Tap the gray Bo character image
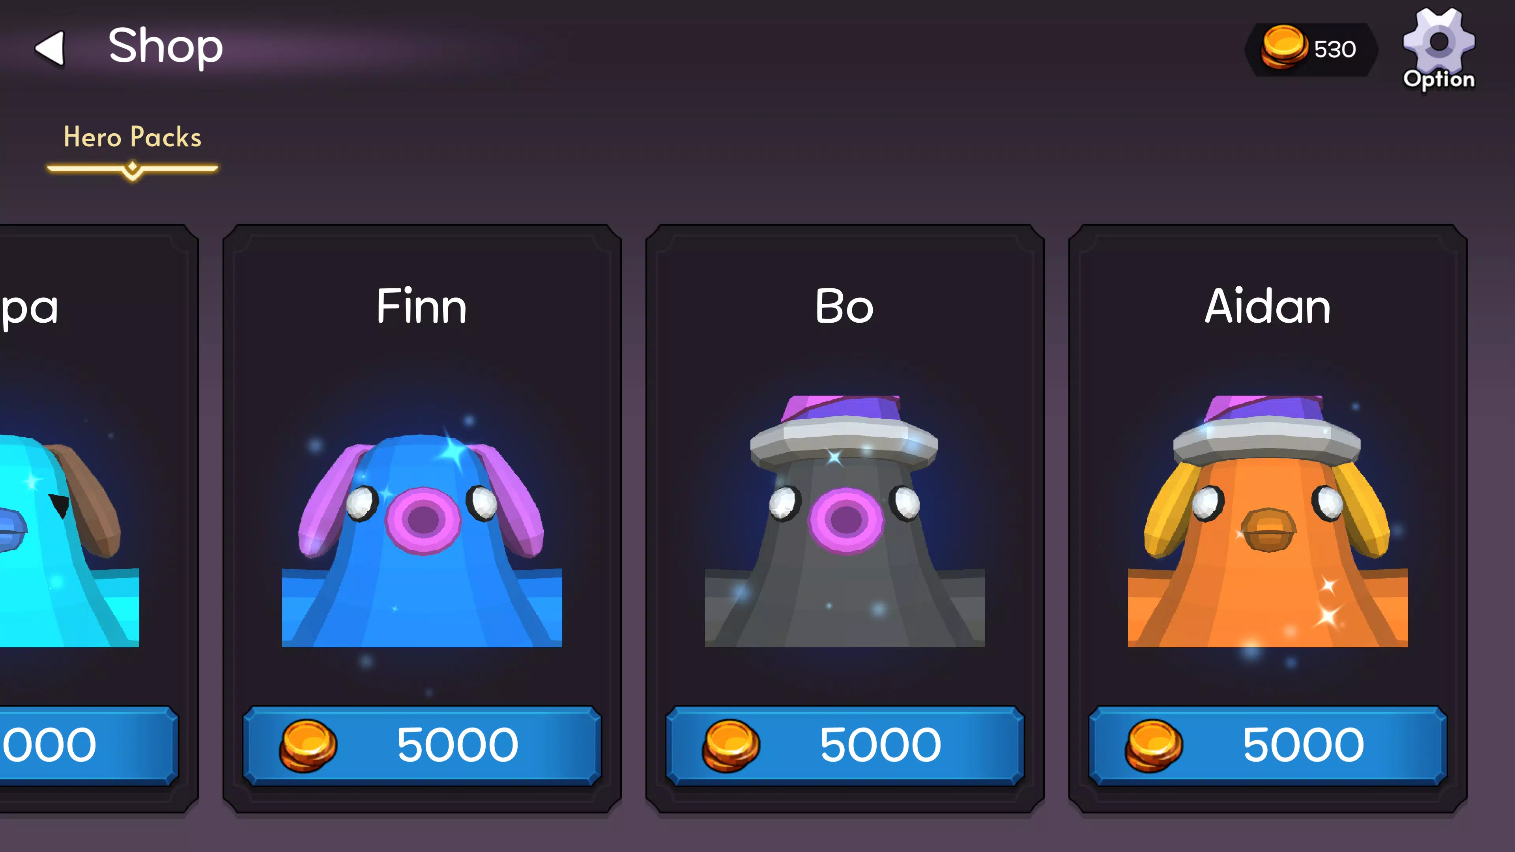The width and height of the screenshot is (1515, 852). click(845, 521)
